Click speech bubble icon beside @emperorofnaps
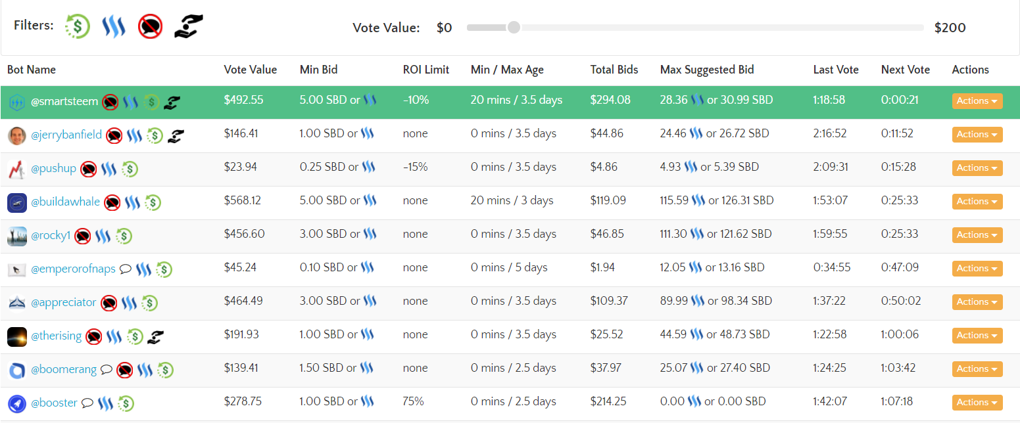The height and width of the screenshot is (423, 1020). [x=126, y=269]
